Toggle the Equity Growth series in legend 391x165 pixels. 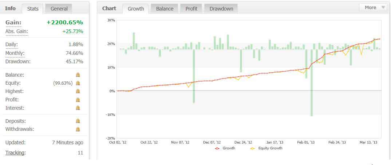coord(266,148)
